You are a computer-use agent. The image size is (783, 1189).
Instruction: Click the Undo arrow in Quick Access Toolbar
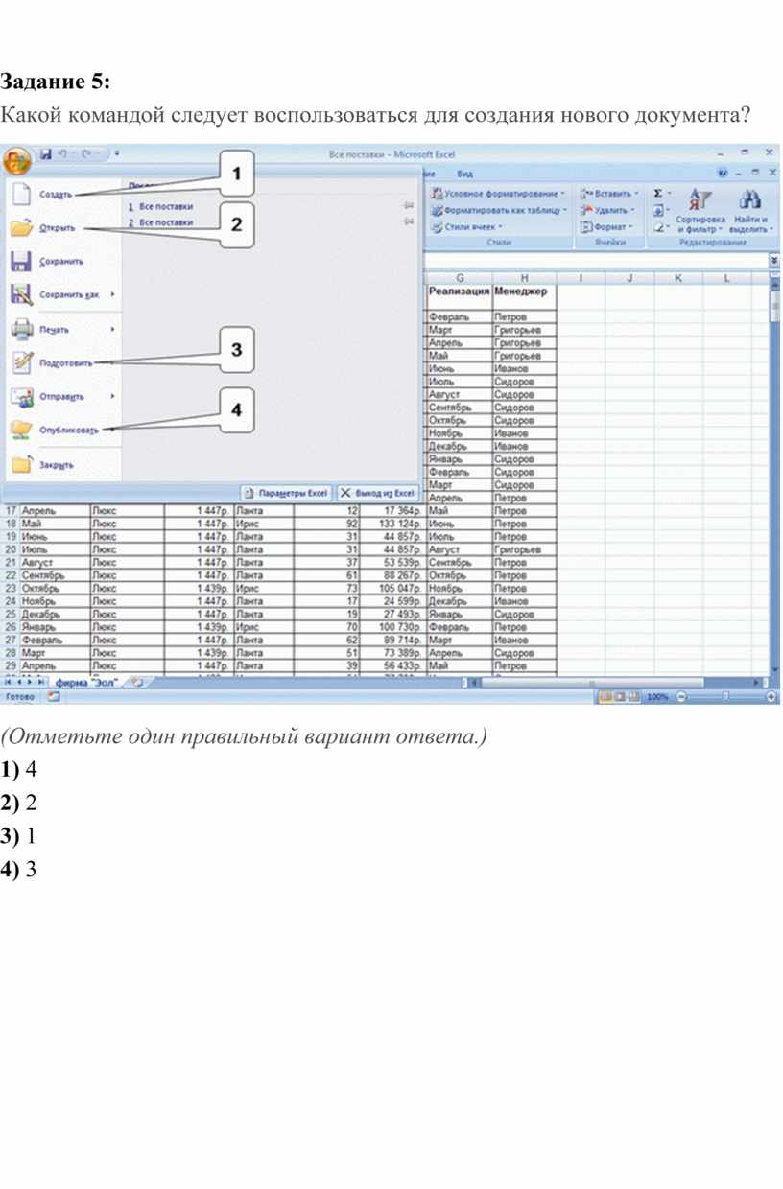61,153
